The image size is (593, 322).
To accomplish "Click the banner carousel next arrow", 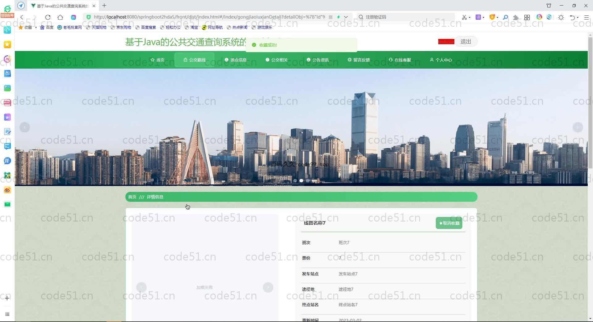I will 578,127.
